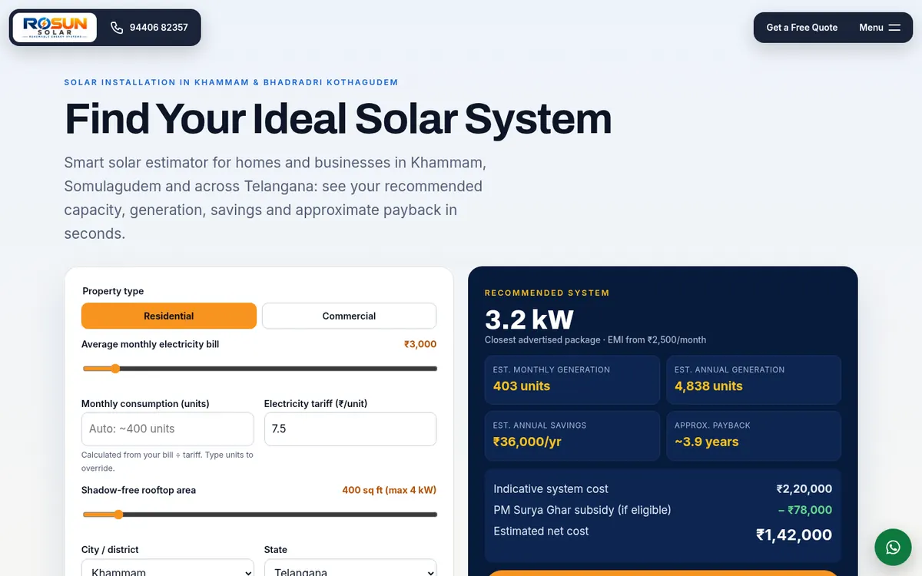
Task: Click the Monthly consumption units field
Action: pos(167,429)
